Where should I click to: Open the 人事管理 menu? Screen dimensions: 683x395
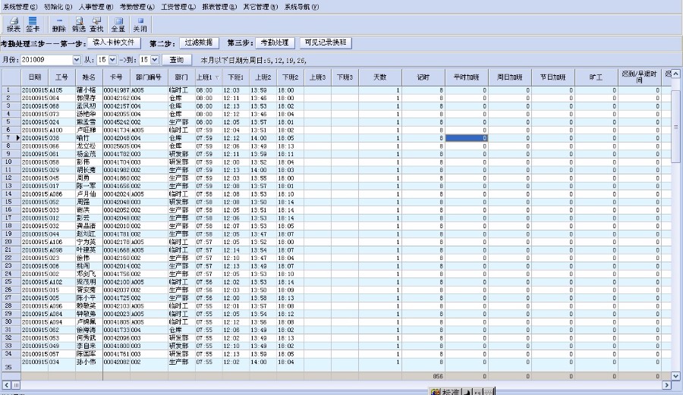pos(96,7)
